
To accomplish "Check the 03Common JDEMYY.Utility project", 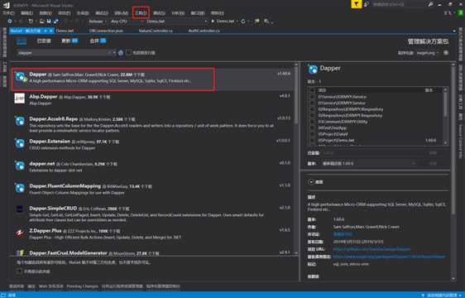I will 312,122.
